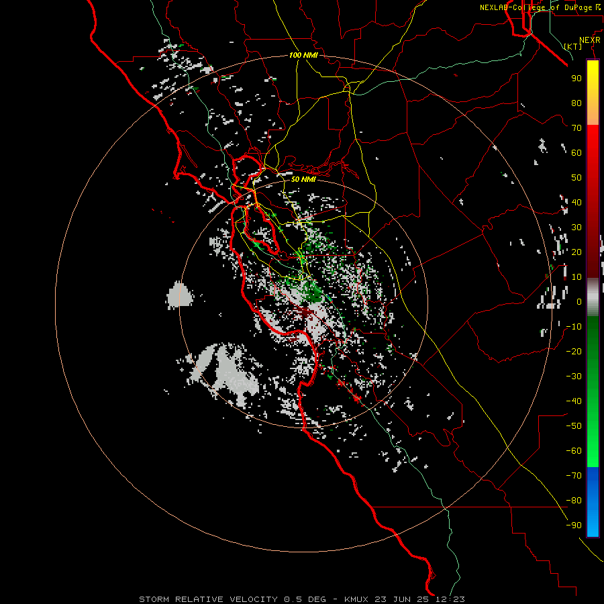Select the positive 50 scale value

pos(576,178)
